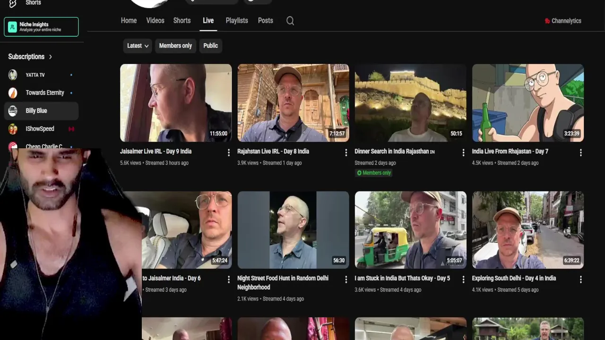Click the Channelytics extension icon
This screenshot has height=340, width=605.
547,21
